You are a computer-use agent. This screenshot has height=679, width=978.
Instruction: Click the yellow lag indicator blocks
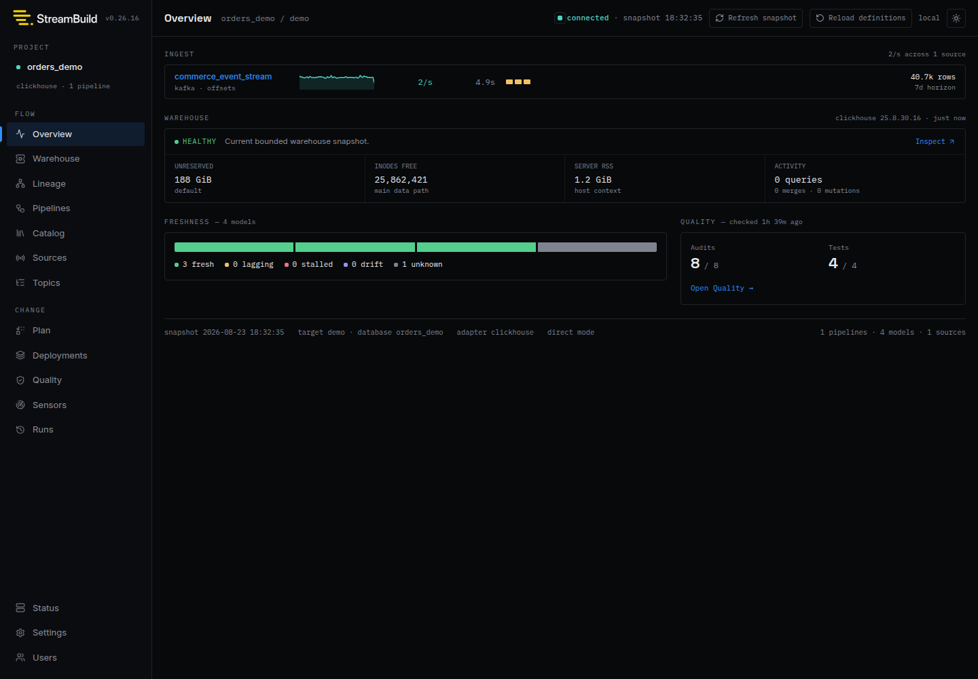tap(518, 82)
